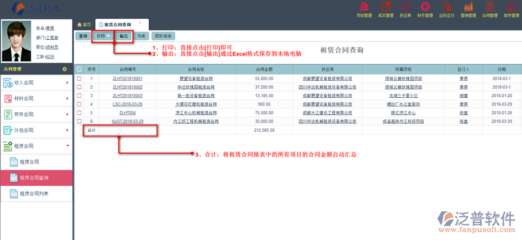The height and width of the screenshot is (240, 522).
Task: Collapse the 租赁合同 menu arrow
Action: point(68,146)
